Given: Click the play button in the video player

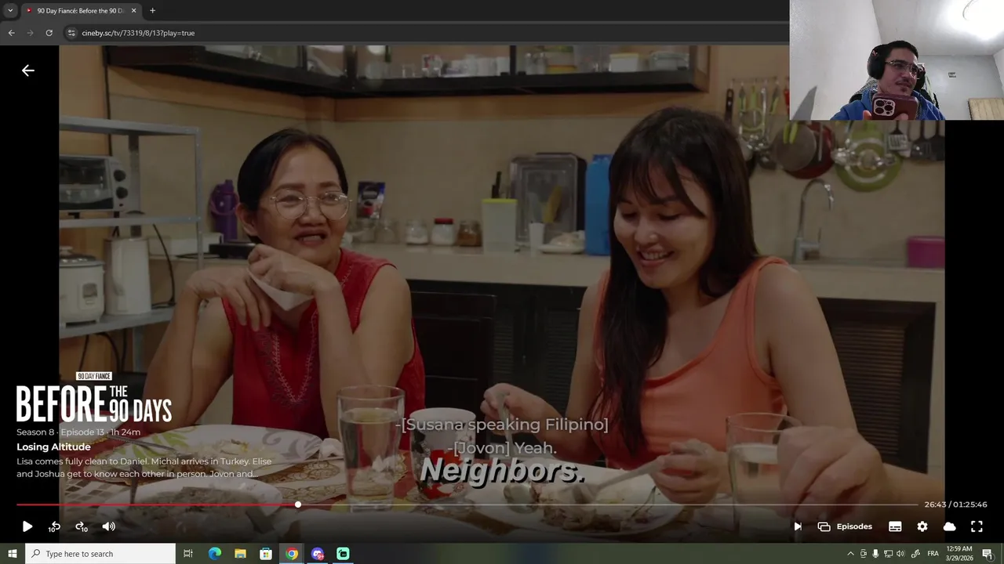Looking at the screenshot, I should (x=27, y=526).
